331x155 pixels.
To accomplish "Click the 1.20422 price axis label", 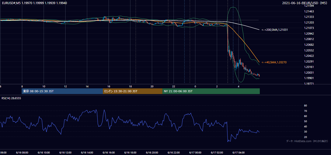I will tap(309, 56).
